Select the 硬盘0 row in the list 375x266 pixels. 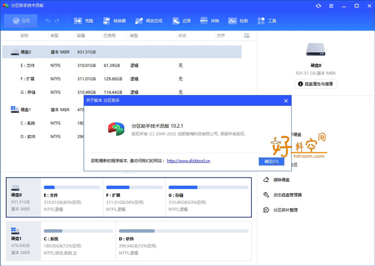[x=122, y=52]
